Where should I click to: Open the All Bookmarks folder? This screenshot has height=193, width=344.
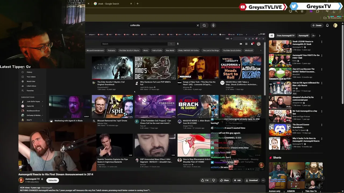point(332,18)
